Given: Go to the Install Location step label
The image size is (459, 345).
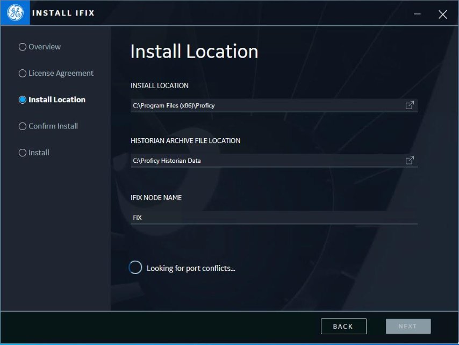Looking at the screenshot, I should tap(57, 100).
